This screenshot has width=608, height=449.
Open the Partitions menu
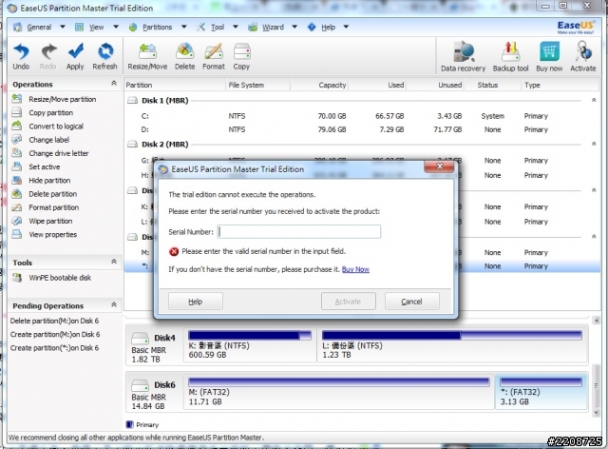coord(157,28)
